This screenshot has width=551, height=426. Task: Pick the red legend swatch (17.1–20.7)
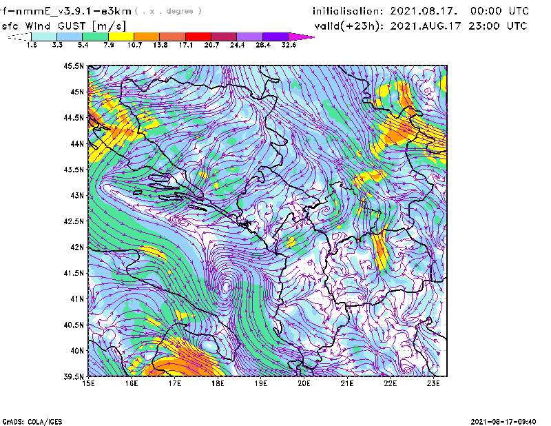pos(198,37)
